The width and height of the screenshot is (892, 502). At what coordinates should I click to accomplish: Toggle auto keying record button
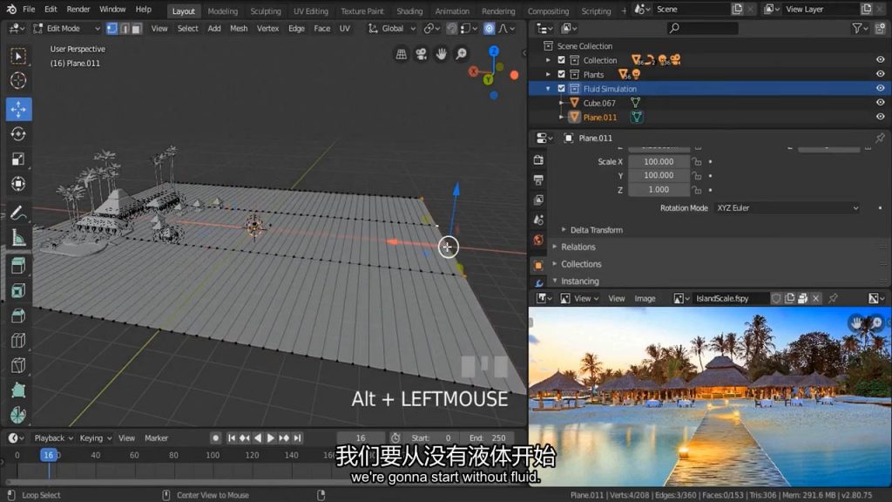[215, 438]
